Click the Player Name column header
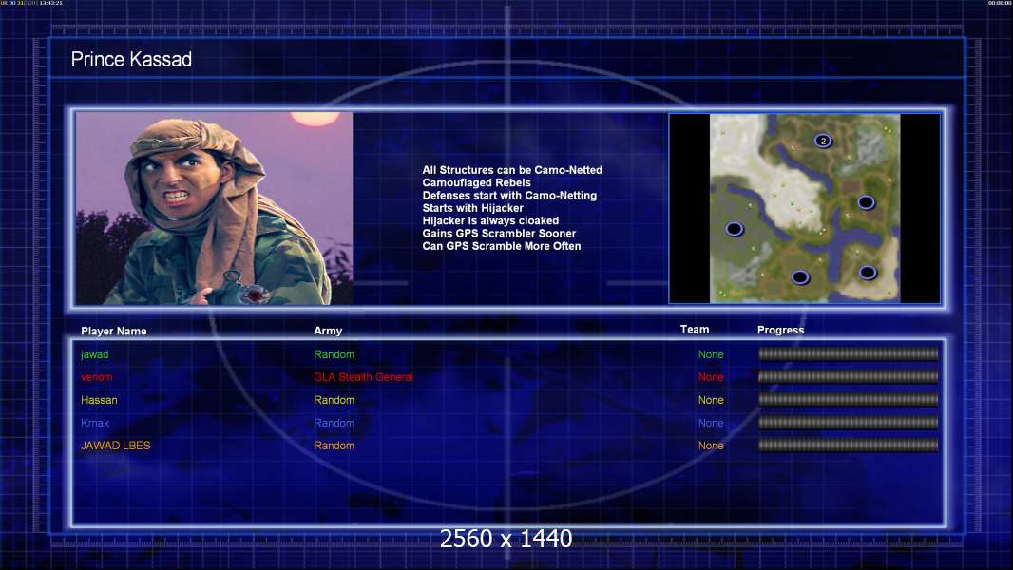Image resolution: width=1013 pixels, height=570 pixels. point(114,331)
